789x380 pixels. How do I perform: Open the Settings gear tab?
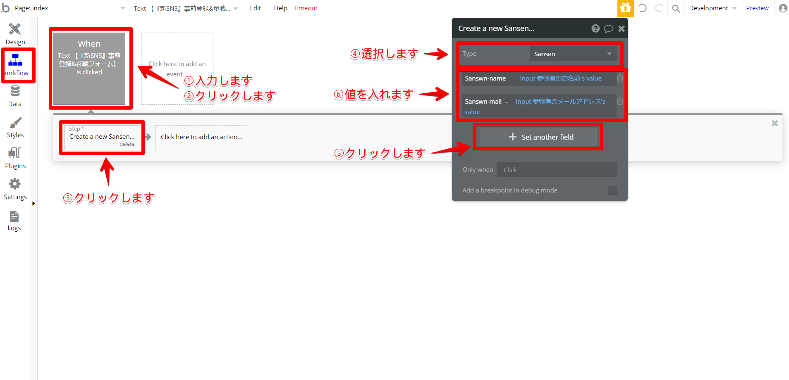point(15,184)
